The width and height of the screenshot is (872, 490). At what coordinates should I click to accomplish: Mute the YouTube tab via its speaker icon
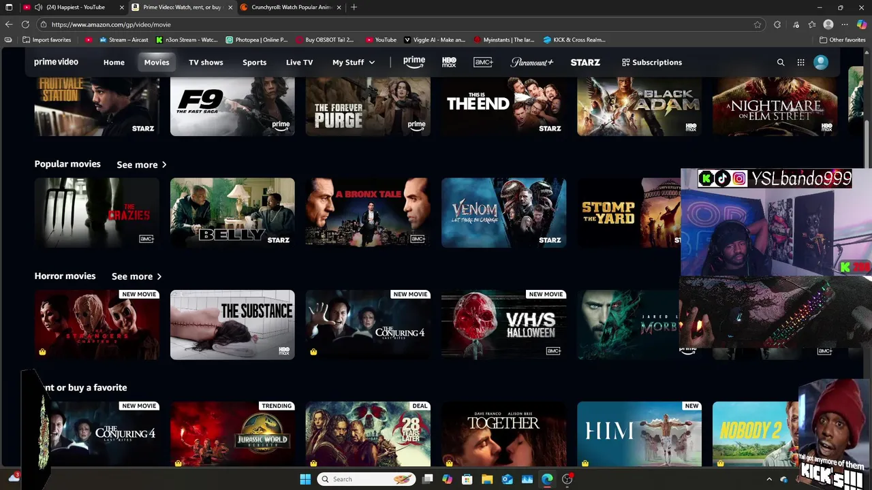tap(38, 7)
